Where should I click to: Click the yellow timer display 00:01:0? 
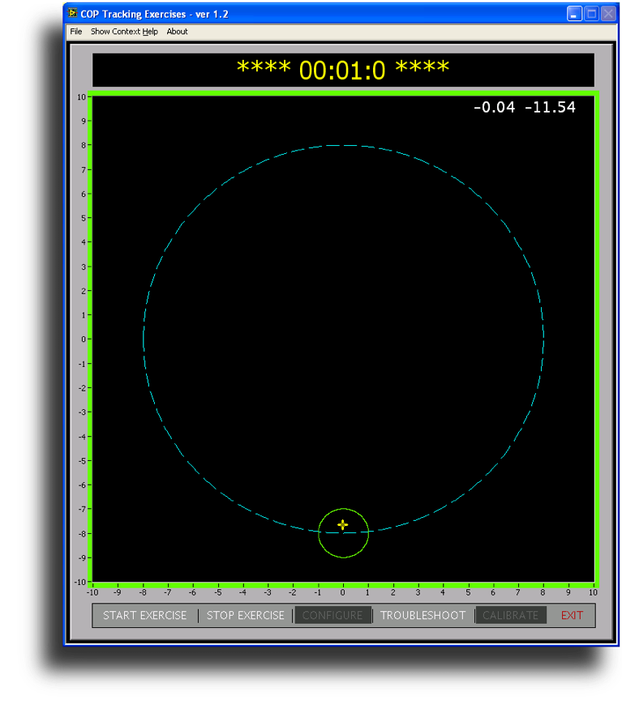click(342, 70)
